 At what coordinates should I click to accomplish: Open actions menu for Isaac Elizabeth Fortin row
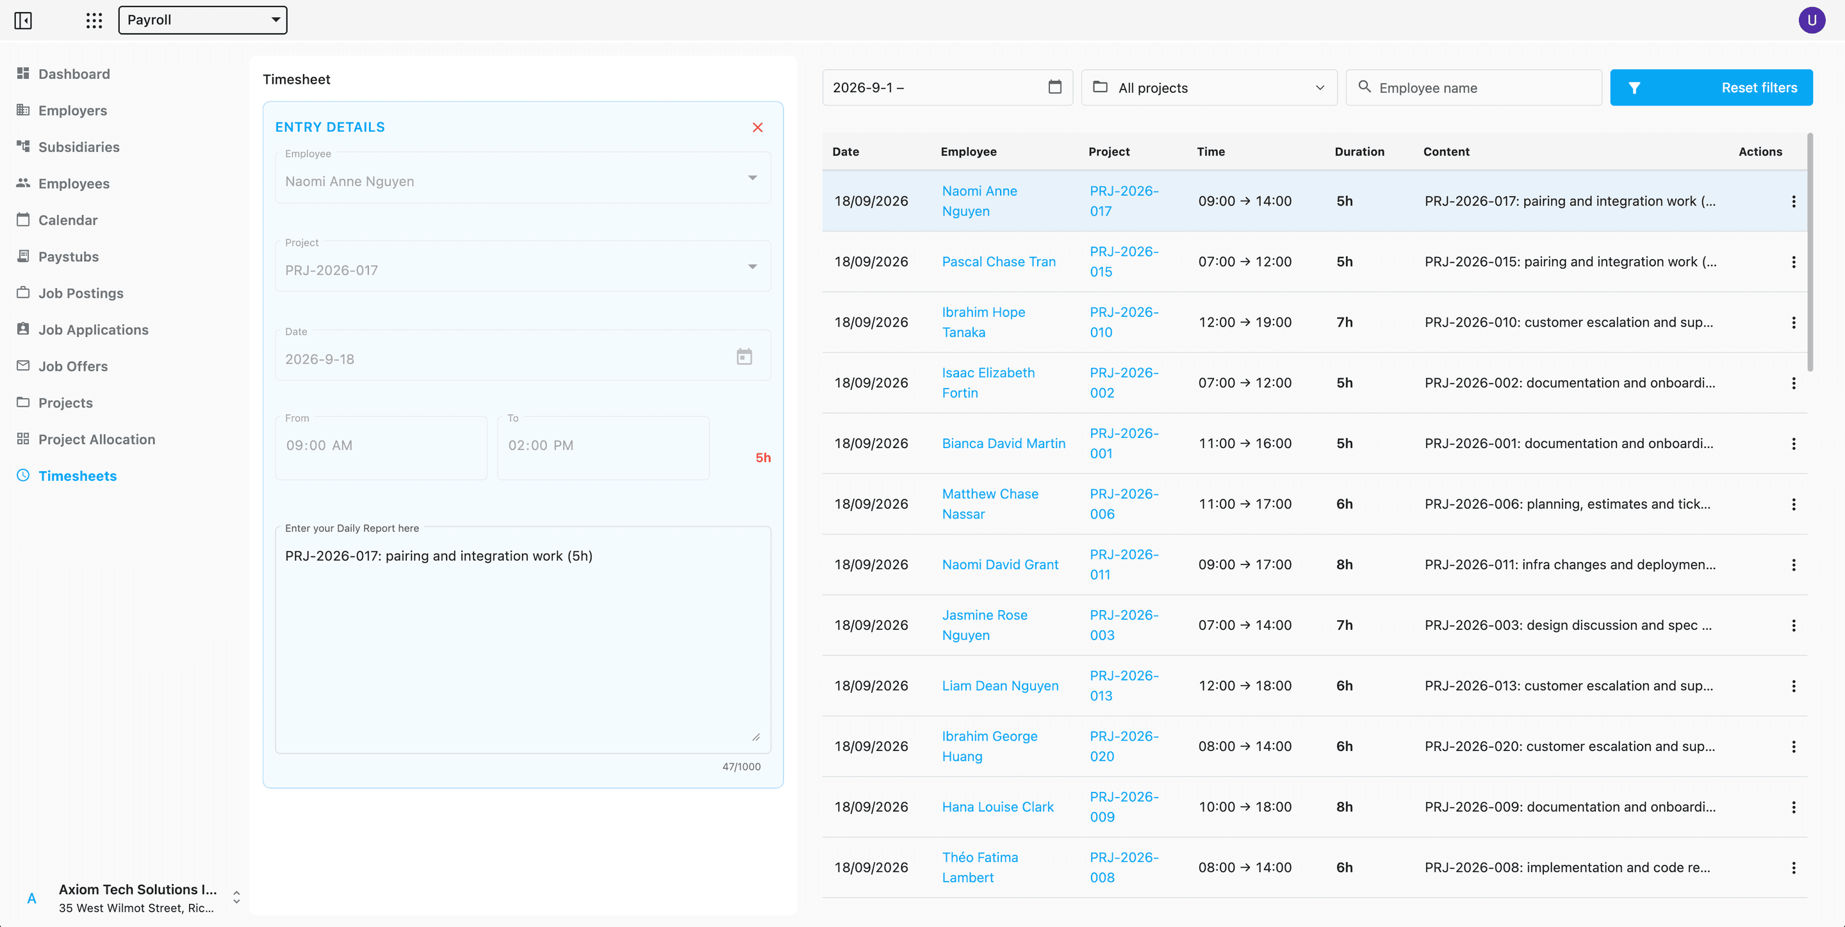[1792, 383]
